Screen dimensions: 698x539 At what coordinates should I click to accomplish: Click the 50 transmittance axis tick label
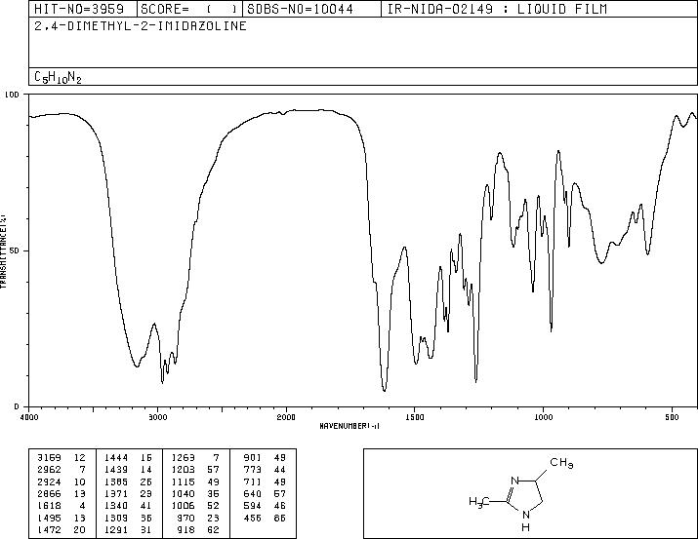(x=16, y=250)
